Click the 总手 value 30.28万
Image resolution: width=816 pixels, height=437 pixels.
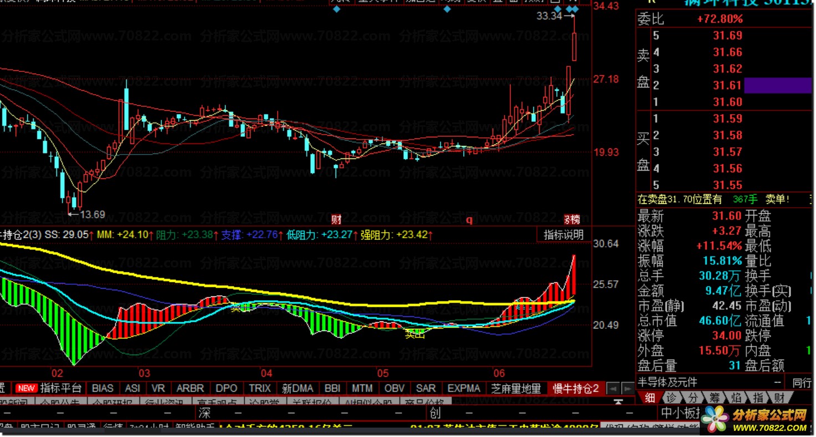coord(720,276)
